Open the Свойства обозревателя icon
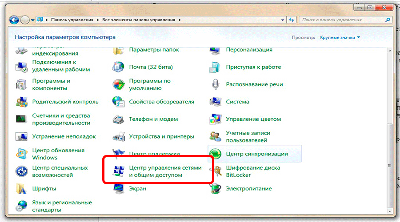400x222 pixels. 118,102
